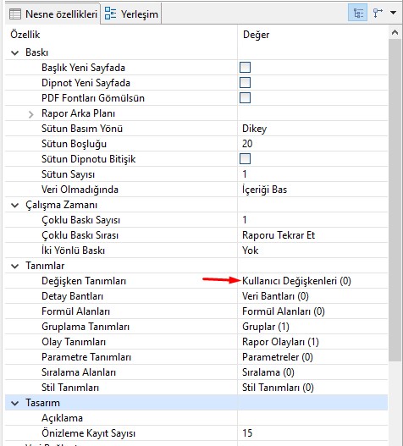
Task: Switch to the Yerleşim tab
Action: point(131,14)
